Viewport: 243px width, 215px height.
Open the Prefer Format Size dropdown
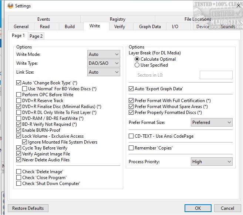[x=212, y=122]
